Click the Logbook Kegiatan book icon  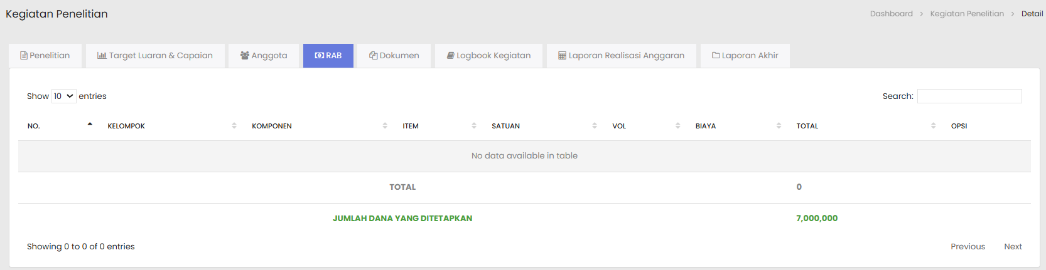[x=450, y=56]
